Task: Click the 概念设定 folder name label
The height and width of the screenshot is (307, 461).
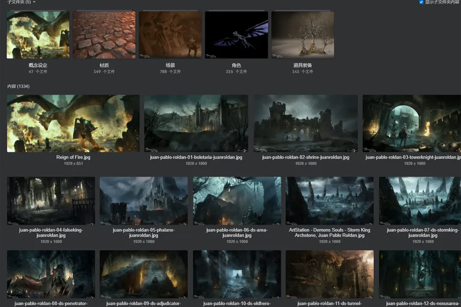Action: pos(38,65)
